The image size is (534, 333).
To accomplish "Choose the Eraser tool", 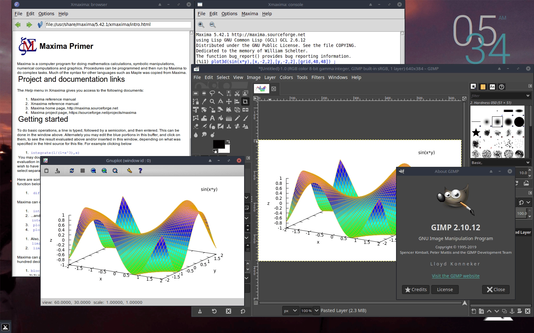I will [196, 126].
